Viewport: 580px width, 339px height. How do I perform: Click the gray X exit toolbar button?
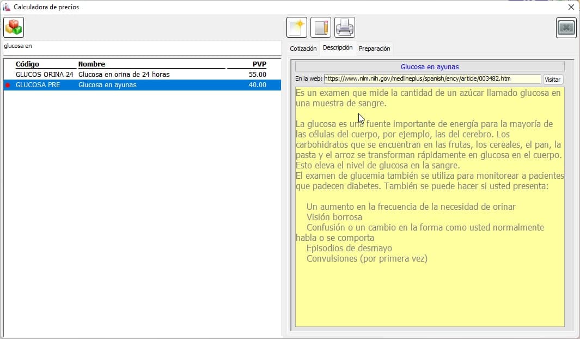[x=566, y=28]
